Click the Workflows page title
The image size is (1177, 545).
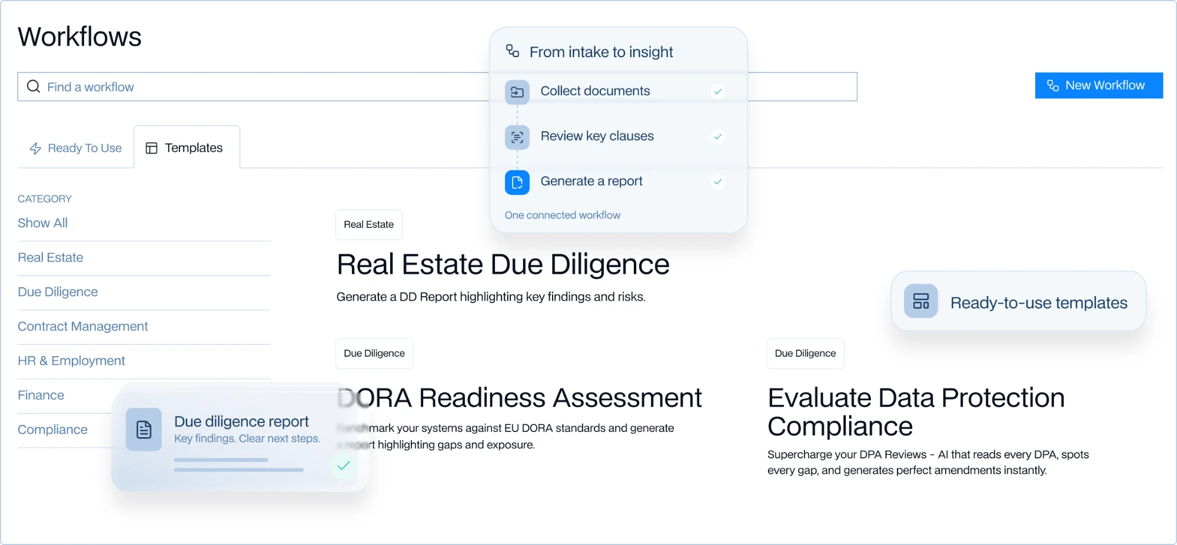click(x=79, y=36)
